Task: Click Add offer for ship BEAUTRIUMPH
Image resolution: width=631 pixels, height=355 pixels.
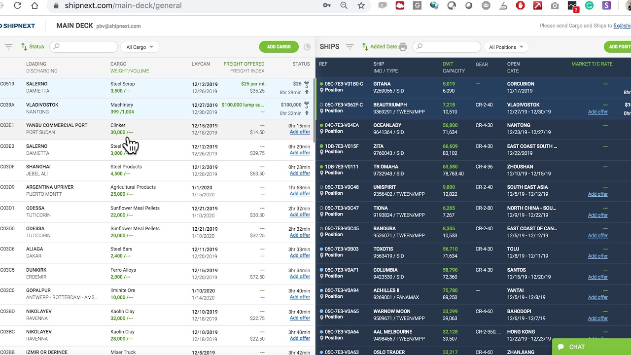Action: click(597, 112)
